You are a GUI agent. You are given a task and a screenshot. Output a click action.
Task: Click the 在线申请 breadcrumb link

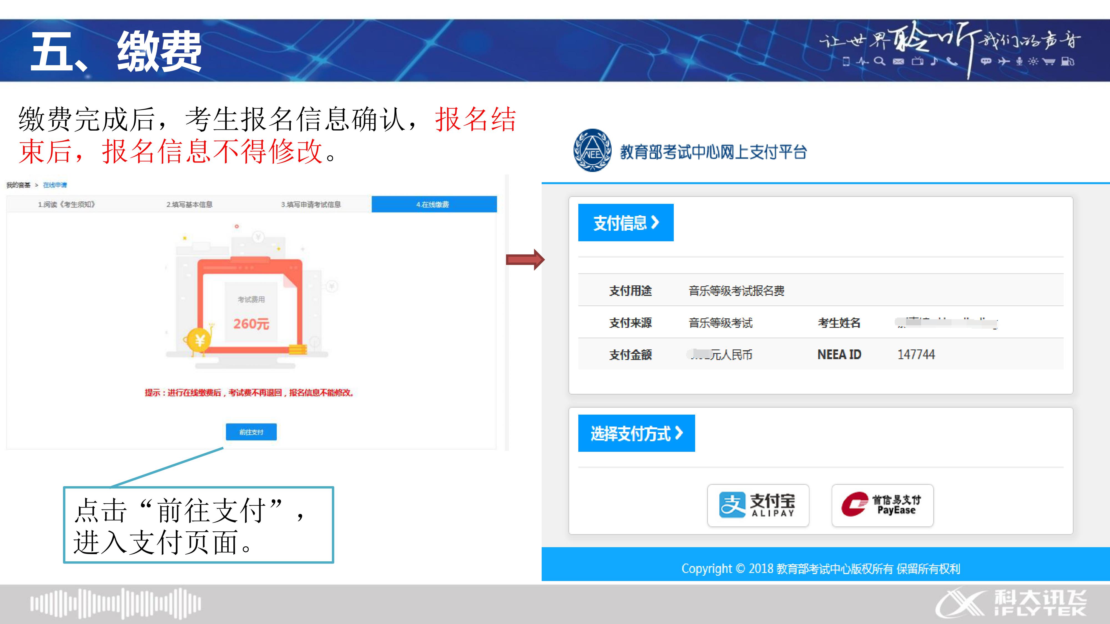[55, 185]
